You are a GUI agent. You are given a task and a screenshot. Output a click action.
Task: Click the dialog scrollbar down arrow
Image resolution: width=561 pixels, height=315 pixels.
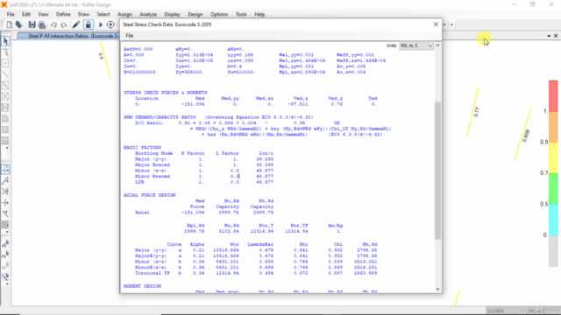pos(438,290)
